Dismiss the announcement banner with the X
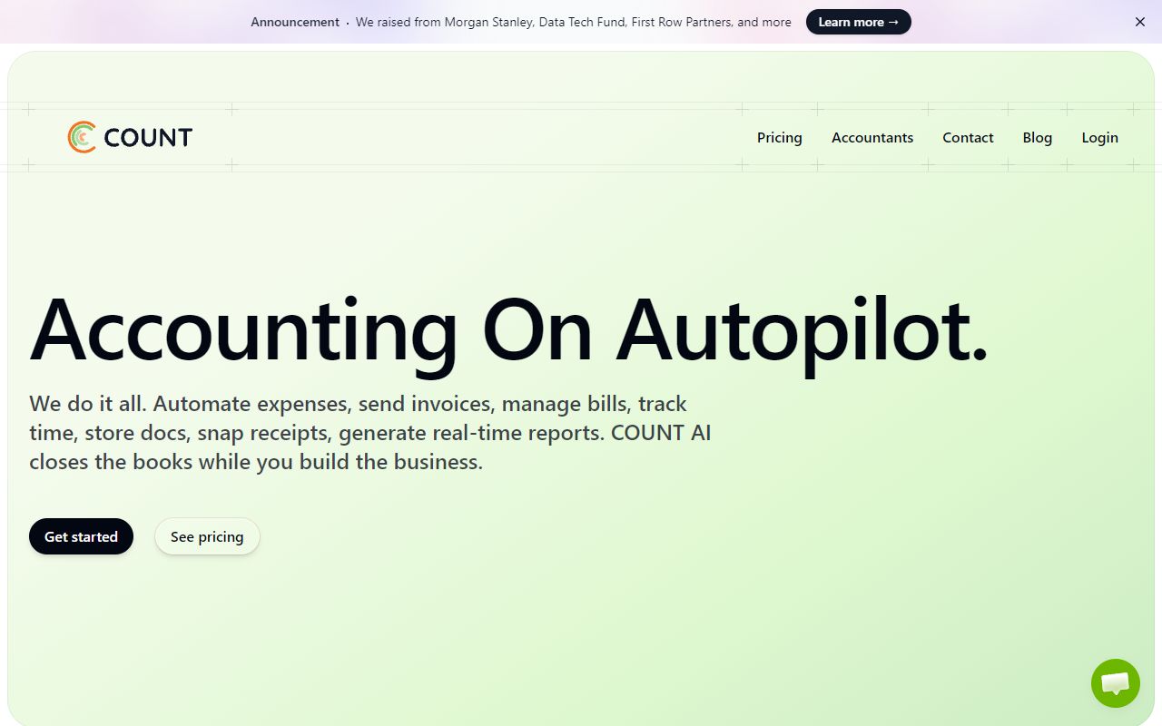1162x726 pixels. click(x=1140, y=22)
